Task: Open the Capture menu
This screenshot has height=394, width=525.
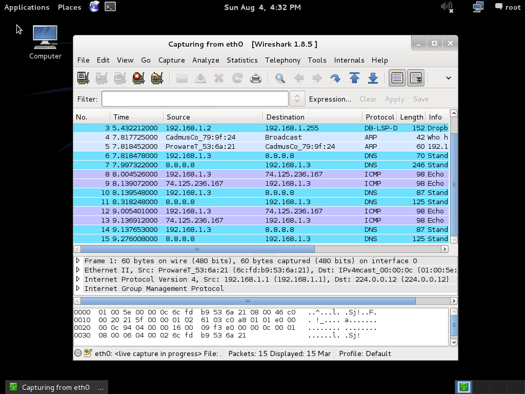Action: [x=171, y=61]
